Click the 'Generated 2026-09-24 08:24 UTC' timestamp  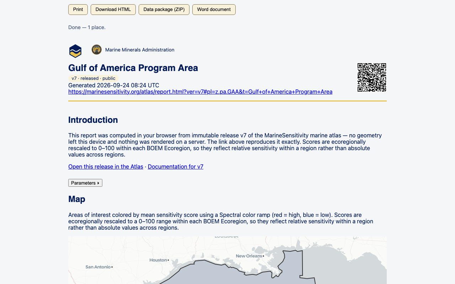click(114, 86)
